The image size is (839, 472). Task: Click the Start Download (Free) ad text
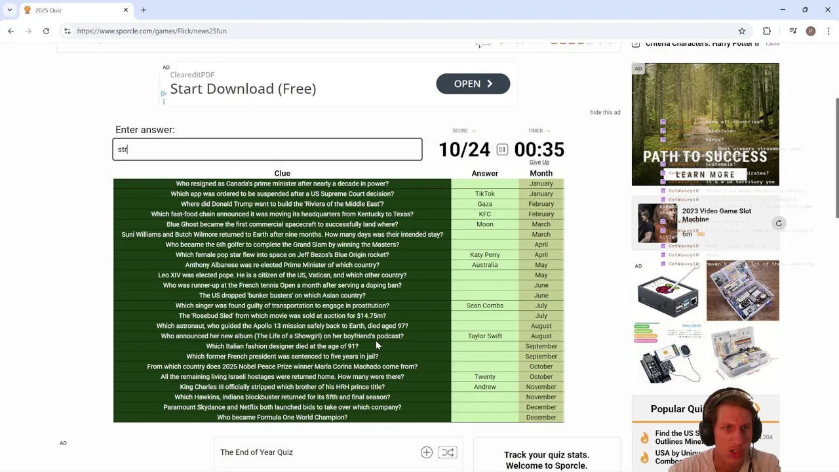pyautogui.click(x=243, y=88)
